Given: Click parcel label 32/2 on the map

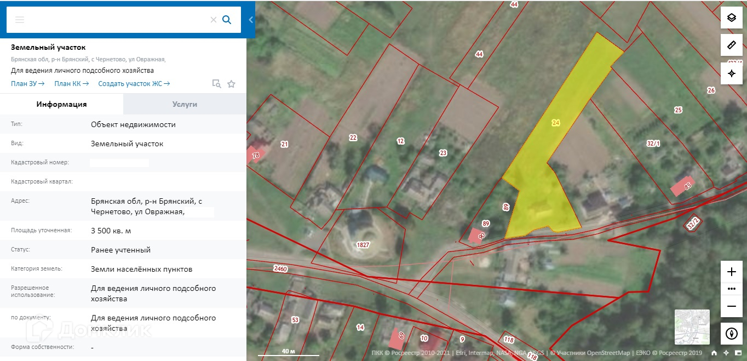Looking at the screenshot, I should [693, 223].
